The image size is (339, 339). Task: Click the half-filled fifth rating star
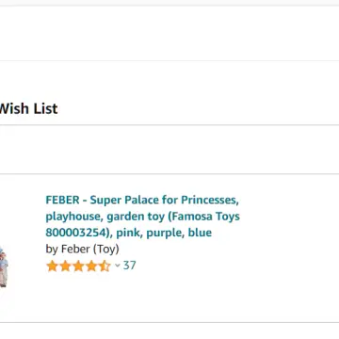point(105,266)
